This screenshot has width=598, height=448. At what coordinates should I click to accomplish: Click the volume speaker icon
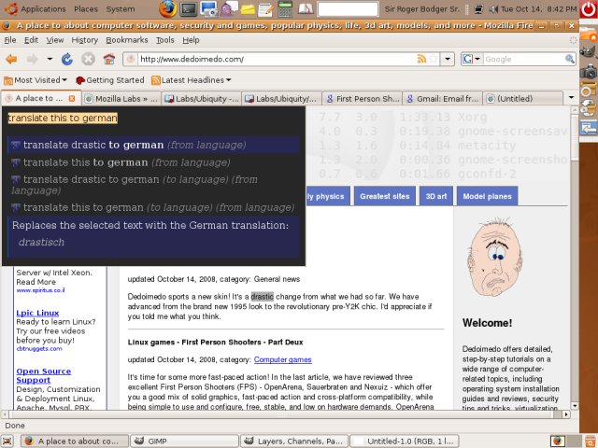[x=493, y=8]
